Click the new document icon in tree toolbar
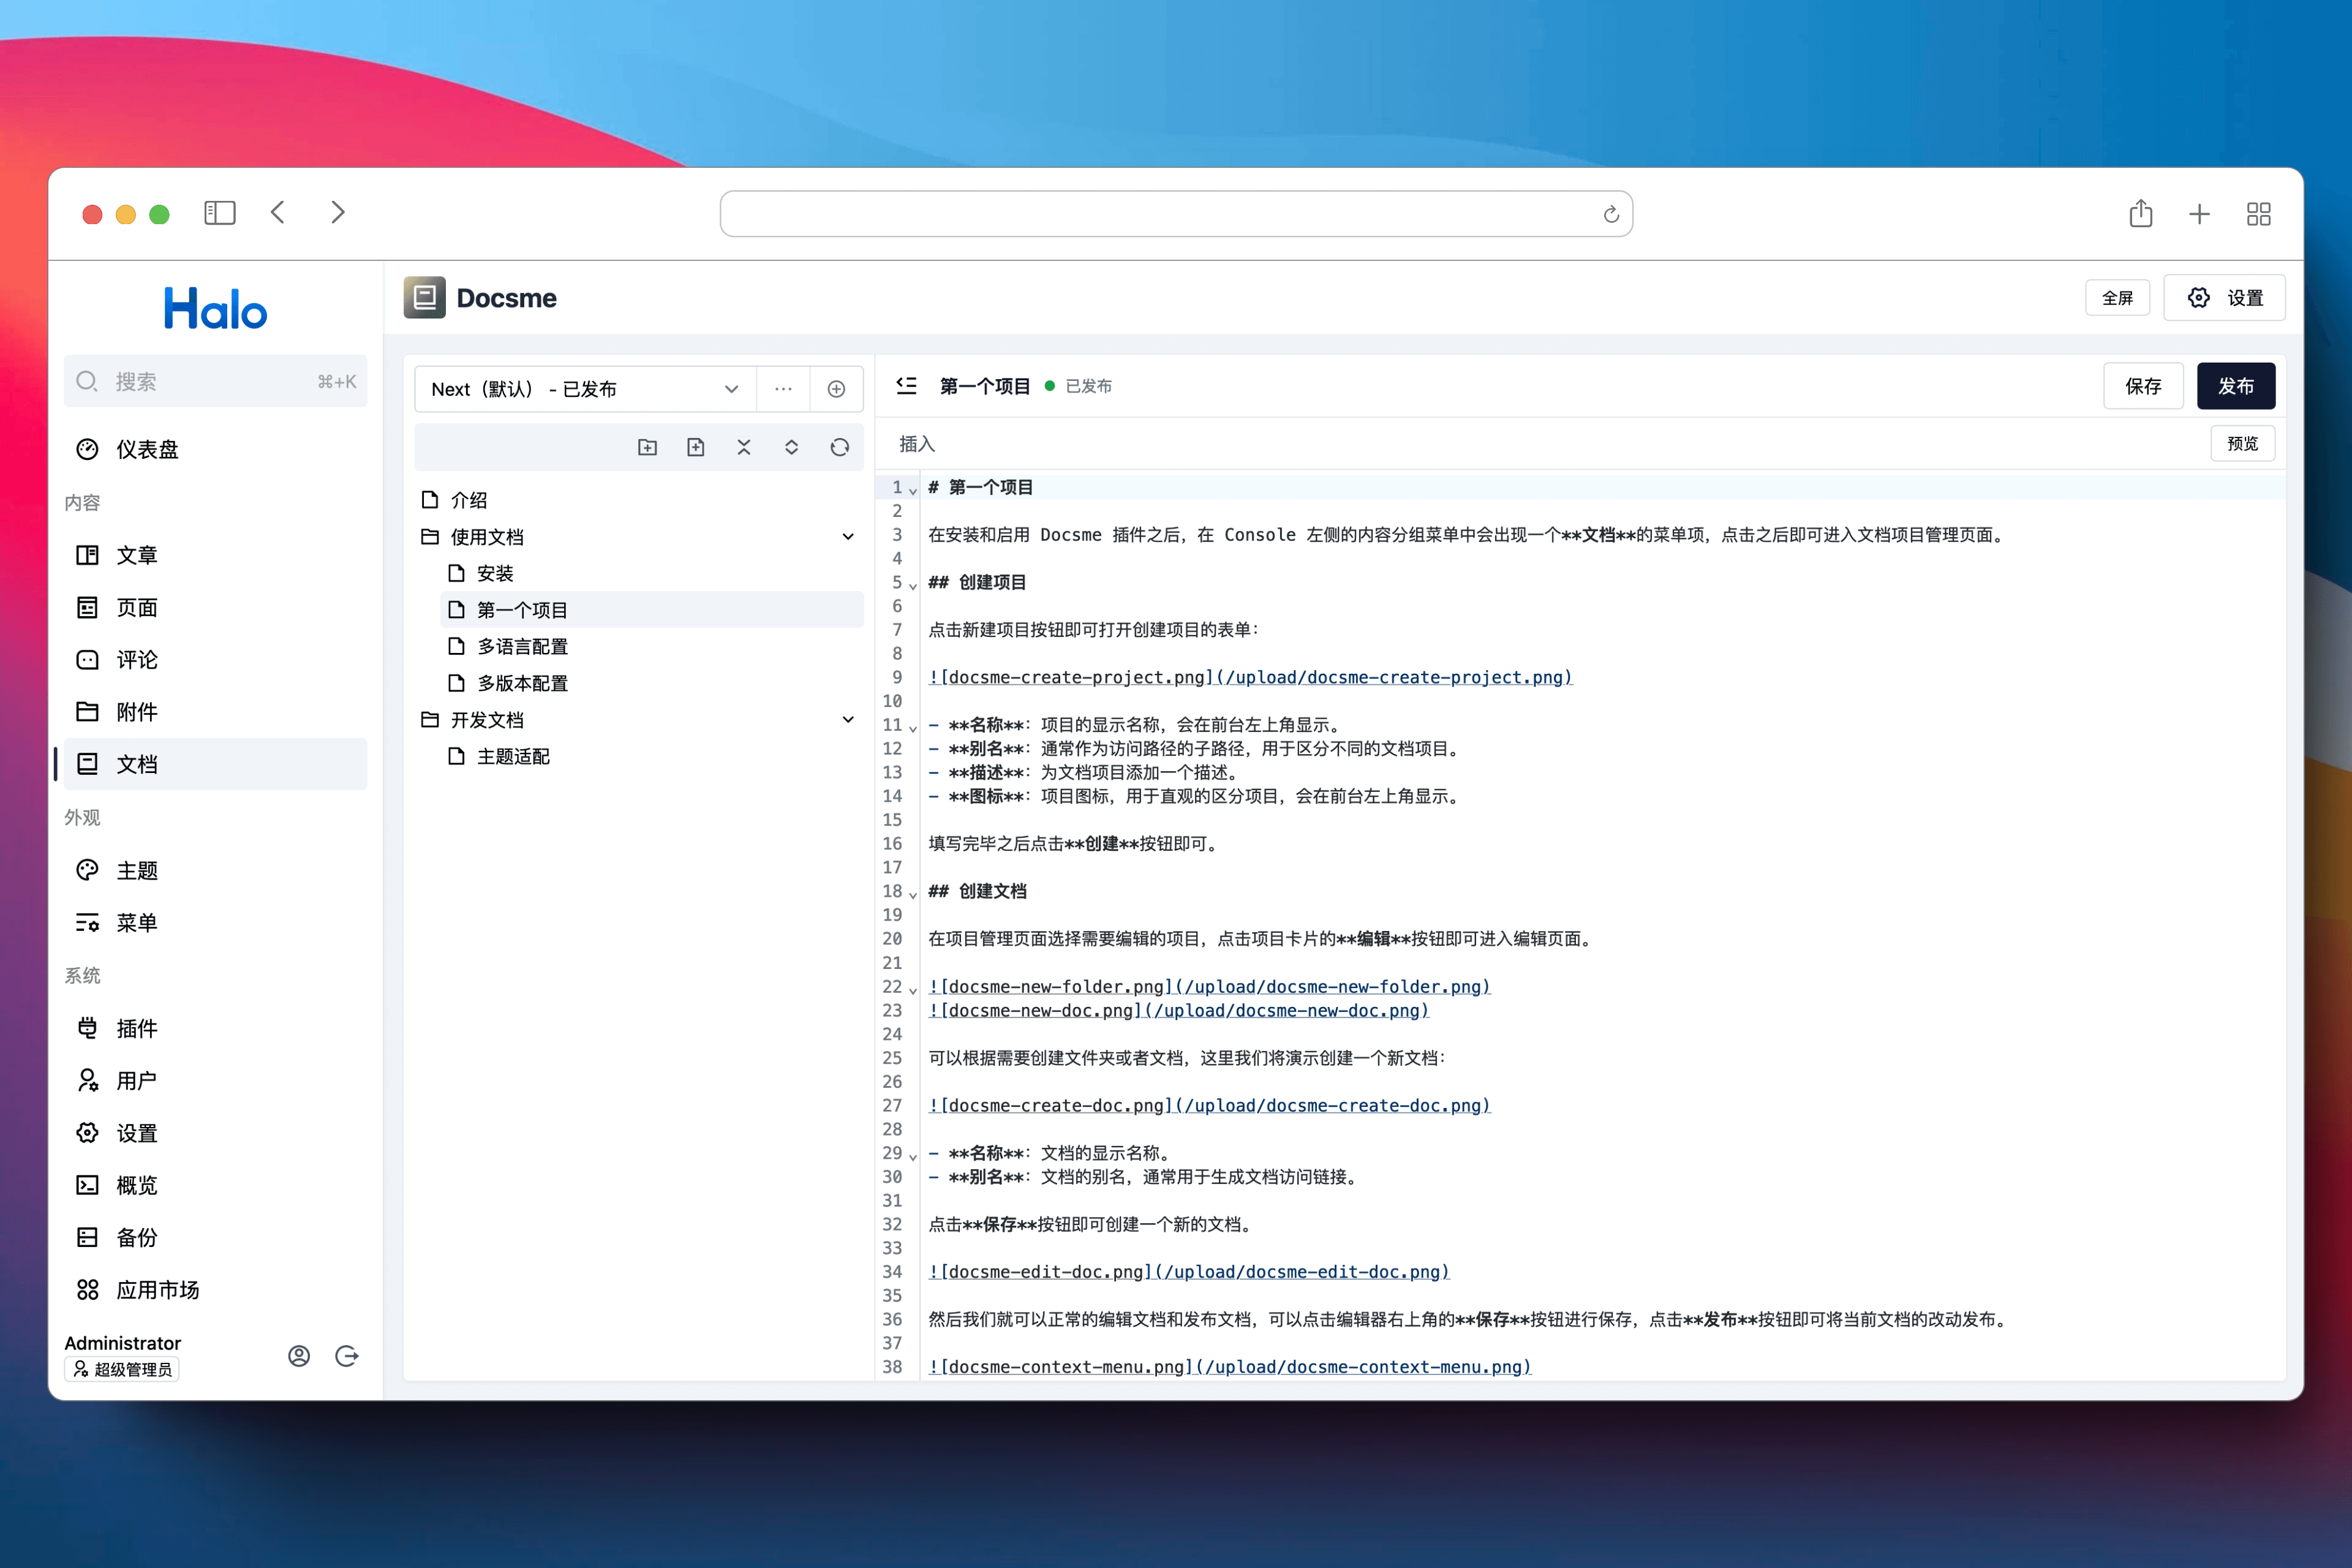2352x1568 pixels. (x=695, y=447)
